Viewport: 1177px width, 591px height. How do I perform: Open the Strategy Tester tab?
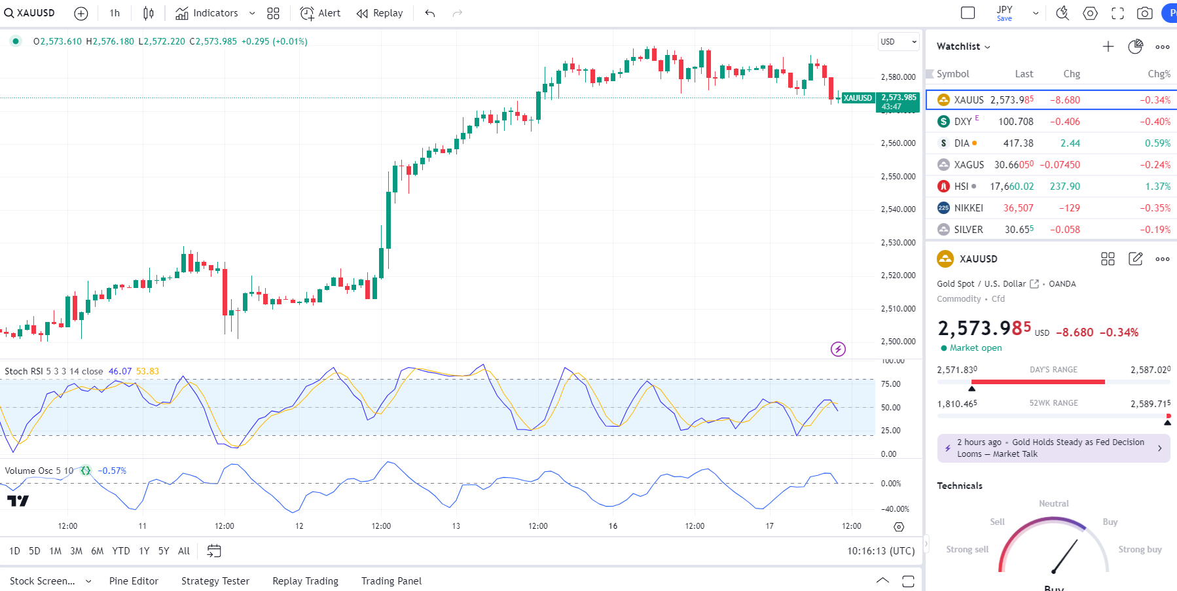215,581
